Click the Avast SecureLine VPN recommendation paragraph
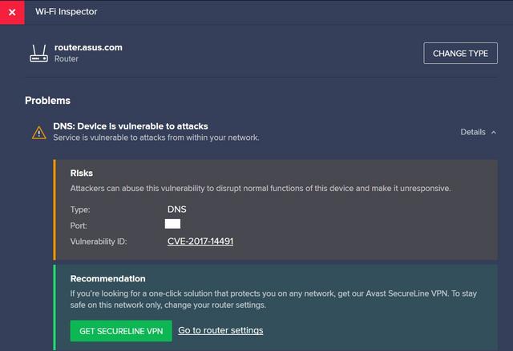Image resolution: width=513 pixels, height=351 pixels. point(273,299)
